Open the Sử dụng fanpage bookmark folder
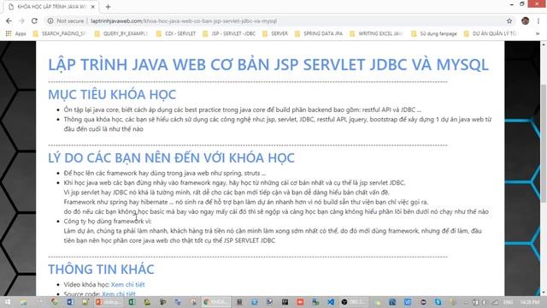The width and height of the screenshot is (547, 308). 434,33
